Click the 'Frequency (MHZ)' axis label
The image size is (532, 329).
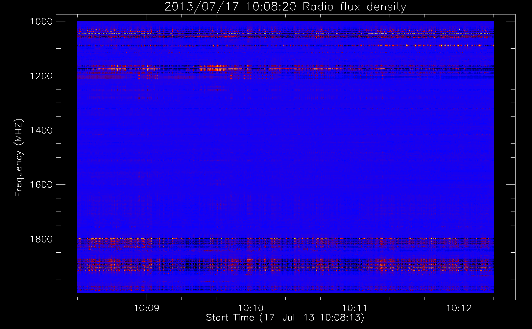(19, 158)
